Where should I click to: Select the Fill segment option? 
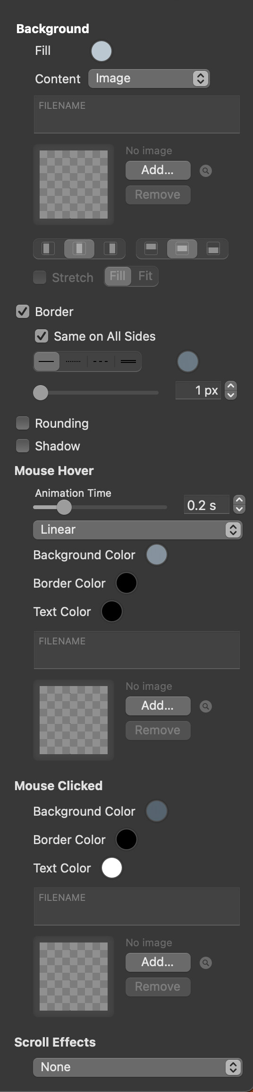coord(118,276)
